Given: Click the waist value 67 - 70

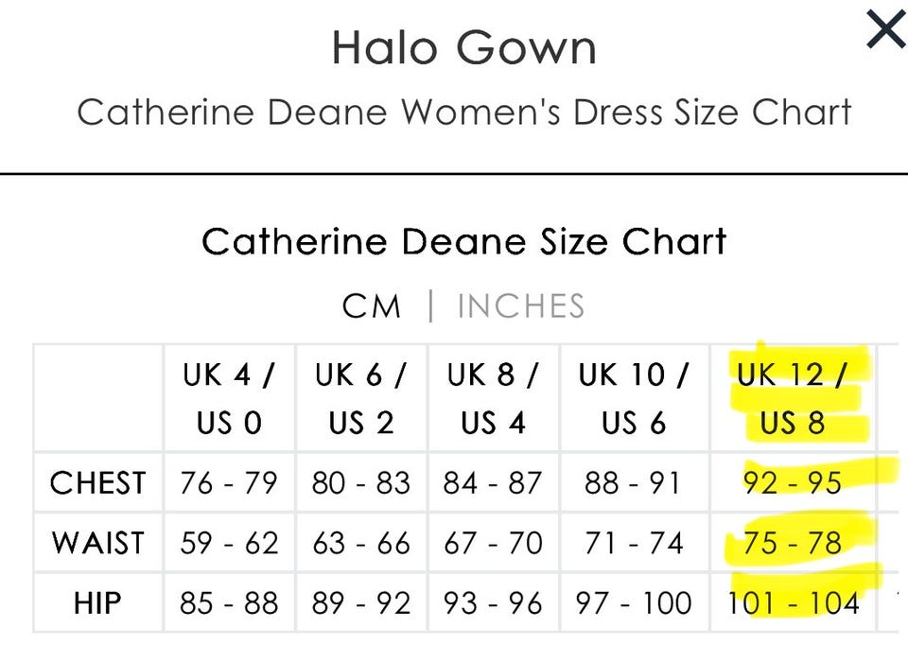Looking at the screenshot, I should point(493,543).
